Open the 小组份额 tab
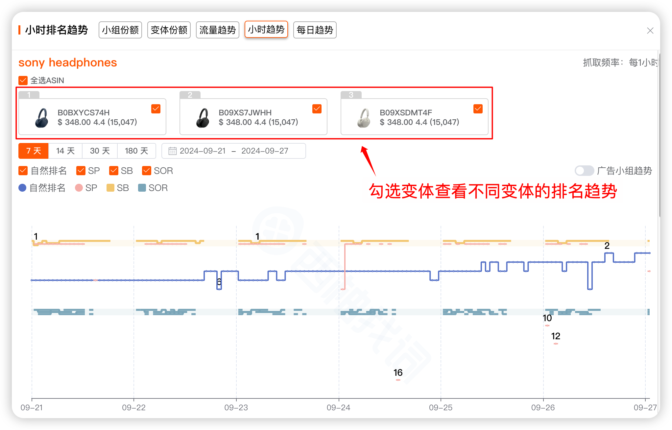Screen dimensions: 672x430 pos(120,30)
